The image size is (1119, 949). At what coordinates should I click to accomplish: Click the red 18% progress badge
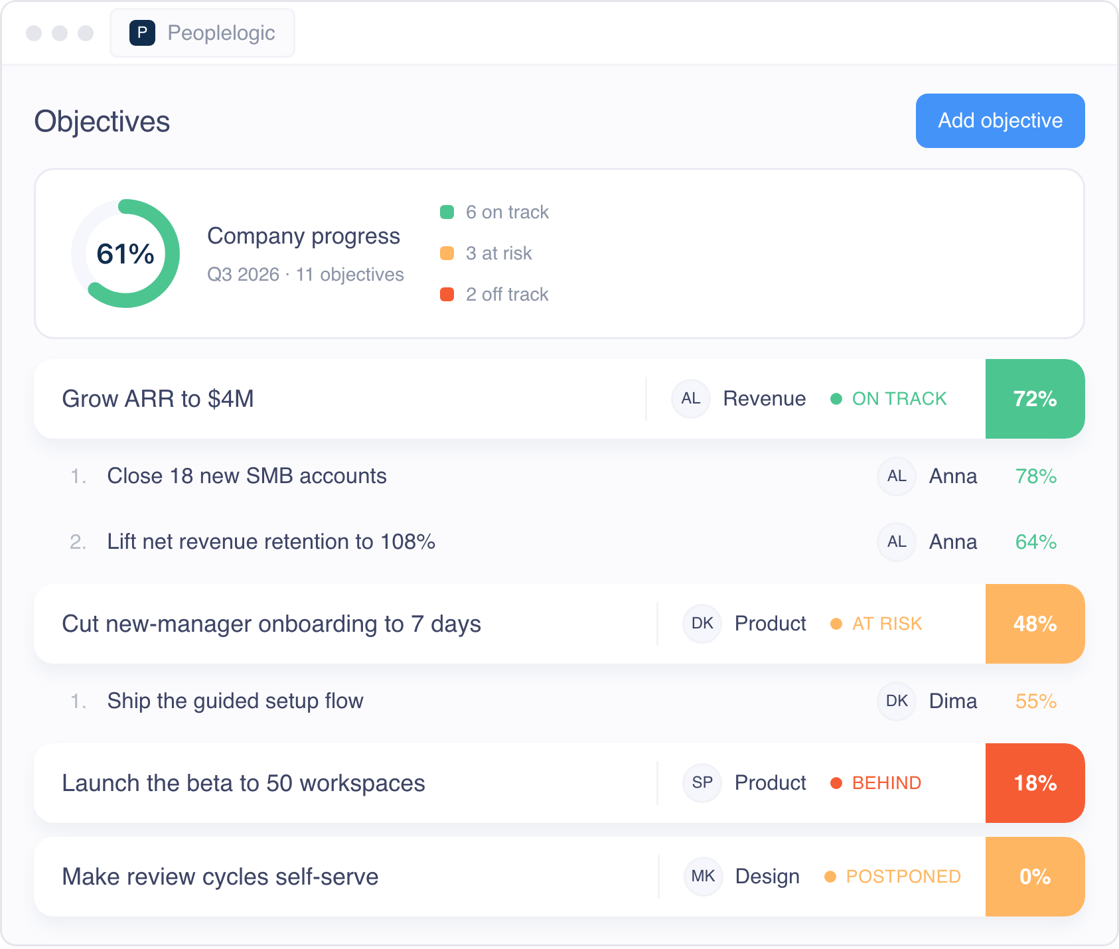pyautogui.click(x=1035, y=783)
